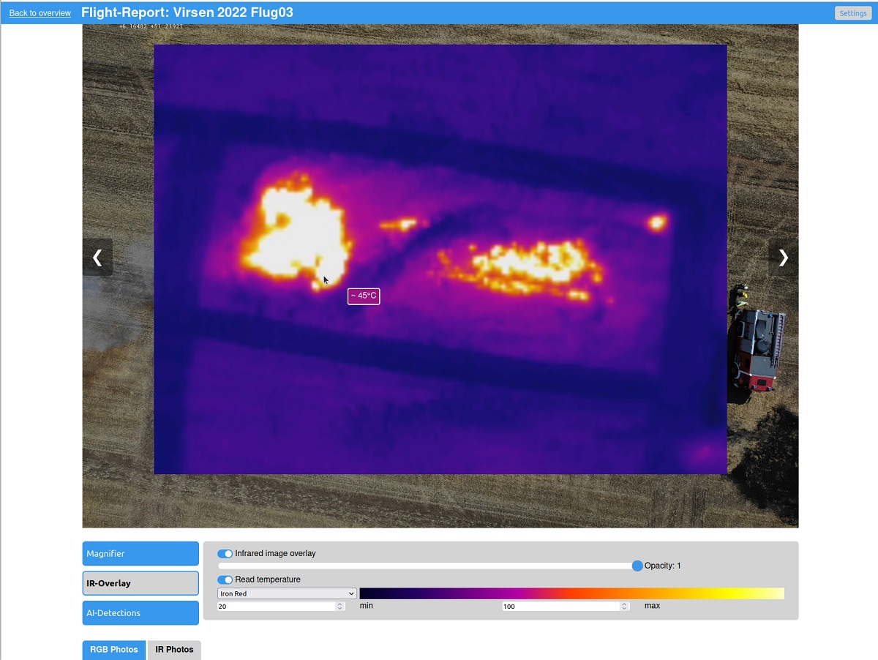
Task: Open the Iron Red color palette dropdown
Action: tap(287, 593)
